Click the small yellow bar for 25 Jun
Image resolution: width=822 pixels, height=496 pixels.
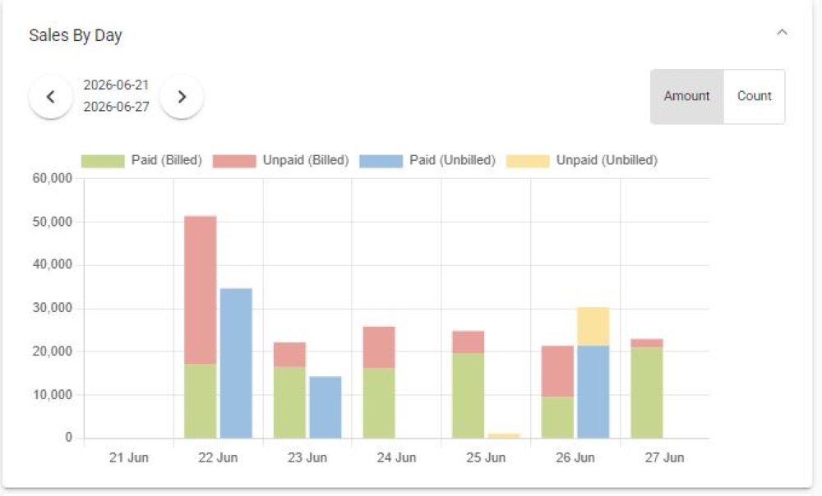504,436
